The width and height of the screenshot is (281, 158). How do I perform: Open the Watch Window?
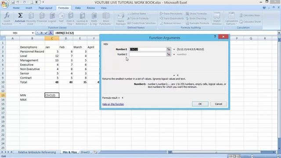[217, 18]
